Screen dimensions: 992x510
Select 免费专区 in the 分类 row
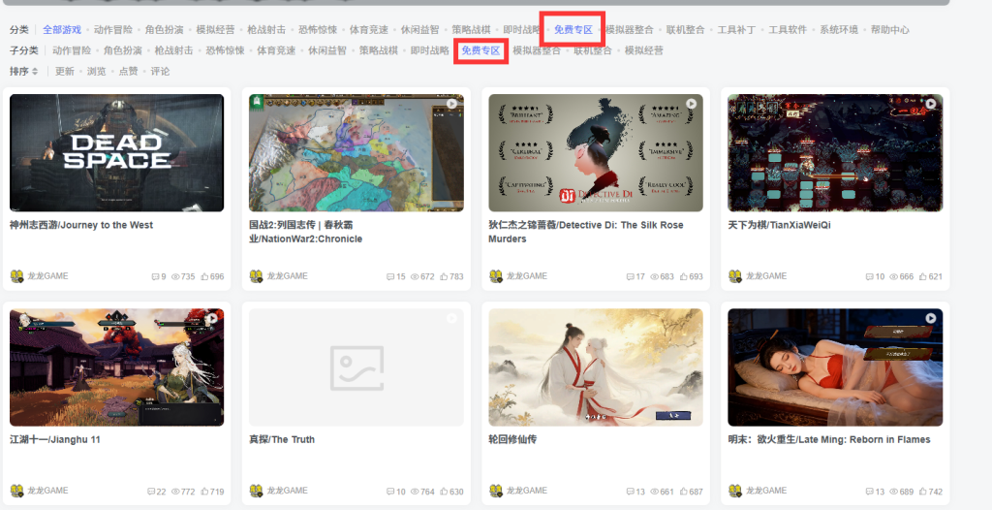coord(573,30)
